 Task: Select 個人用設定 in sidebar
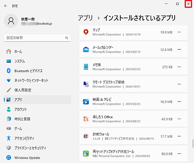point(38,90)
